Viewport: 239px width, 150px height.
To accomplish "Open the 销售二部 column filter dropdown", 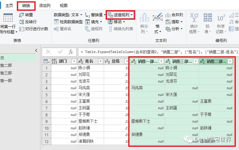I will coord(230,61).
